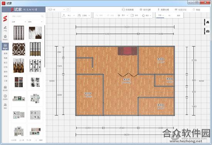Click the redo button in toolbar

coord(110,15)
